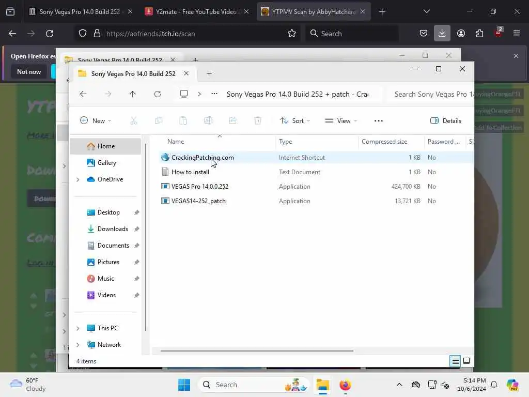Refresh the File Explorer folder view
Image resolution: width=529 pixels, height=397 pixels.
pos(158,94)
